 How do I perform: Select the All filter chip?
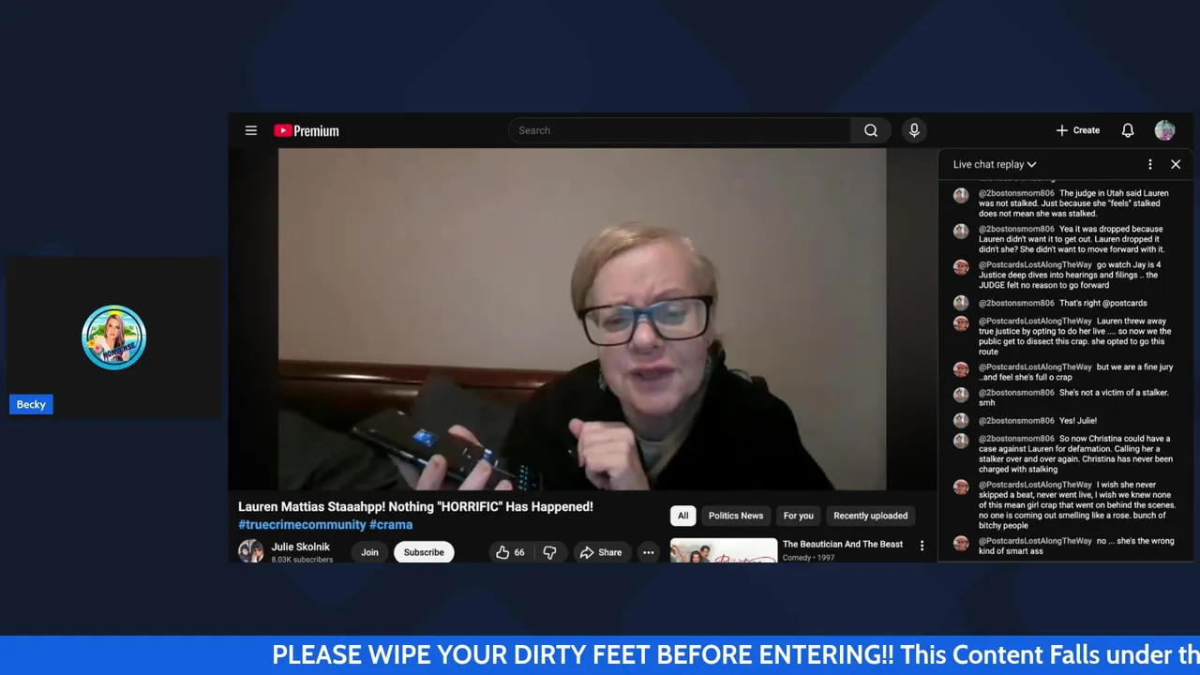pos(682,516)
